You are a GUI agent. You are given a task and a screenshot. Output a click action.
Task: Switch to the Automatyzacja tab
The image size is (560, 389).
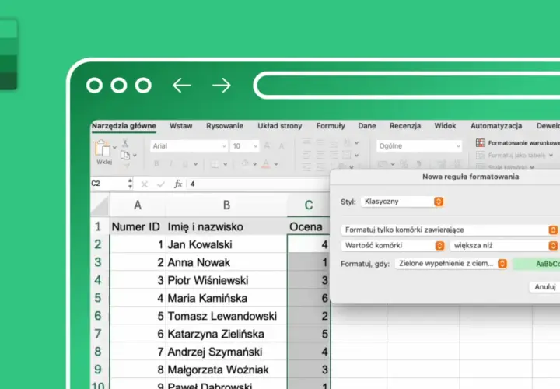coord(496,126)
